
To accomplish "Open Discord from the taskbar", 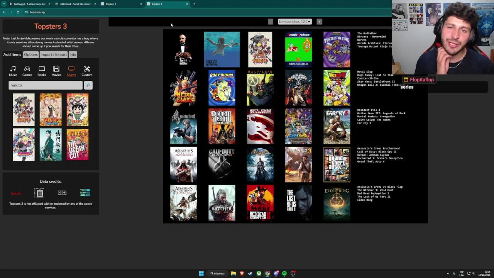I will [276, 273].
